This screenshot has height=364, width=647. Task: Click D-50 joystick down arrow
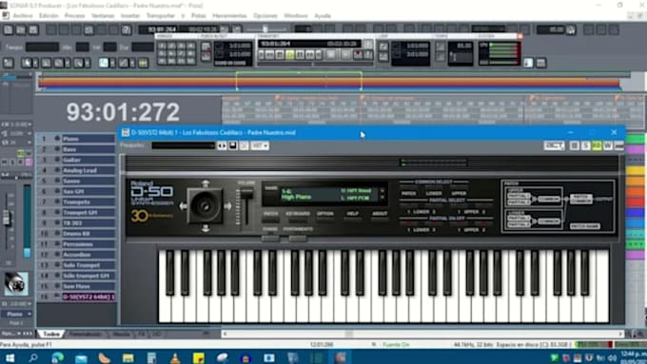[206, 228]
